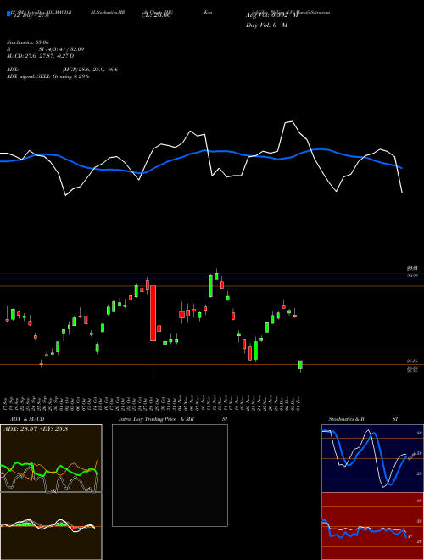Click the ADX: 28.57 +DY: 25.8 header

point(36,429)
